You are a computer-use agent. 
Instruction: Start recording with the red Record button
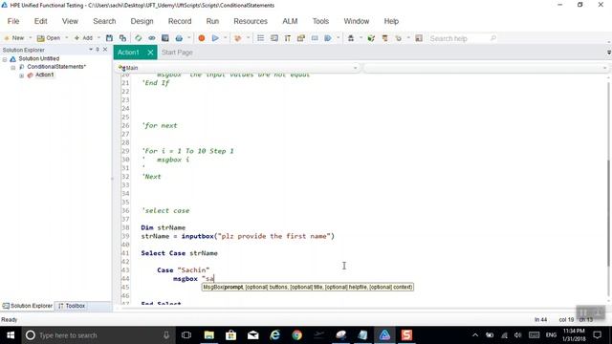click(202, 38)
